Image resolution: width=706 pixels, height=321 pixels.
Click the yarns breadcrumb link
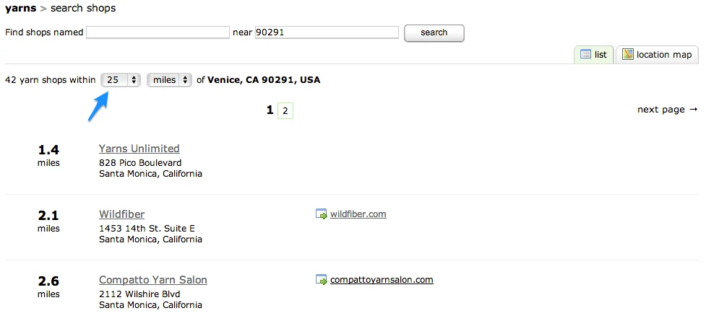21,8
